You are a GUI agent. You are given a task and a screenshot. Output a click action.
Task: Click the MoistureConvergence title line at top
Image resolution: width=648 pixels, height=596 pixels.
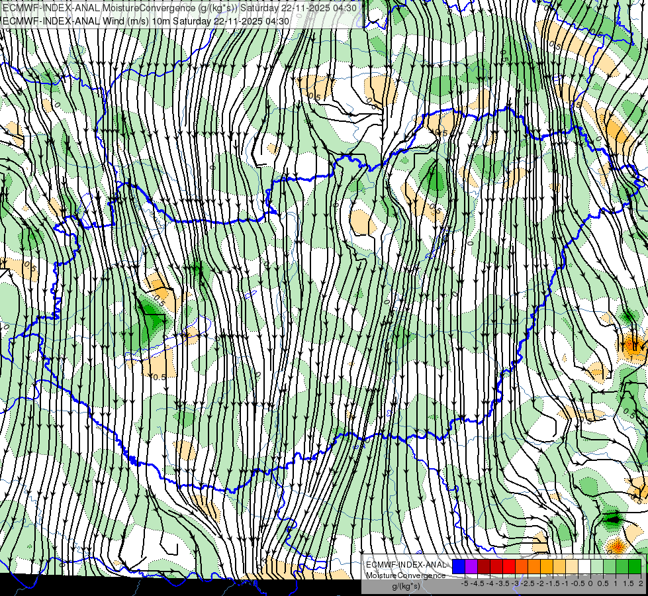(179, 8)
